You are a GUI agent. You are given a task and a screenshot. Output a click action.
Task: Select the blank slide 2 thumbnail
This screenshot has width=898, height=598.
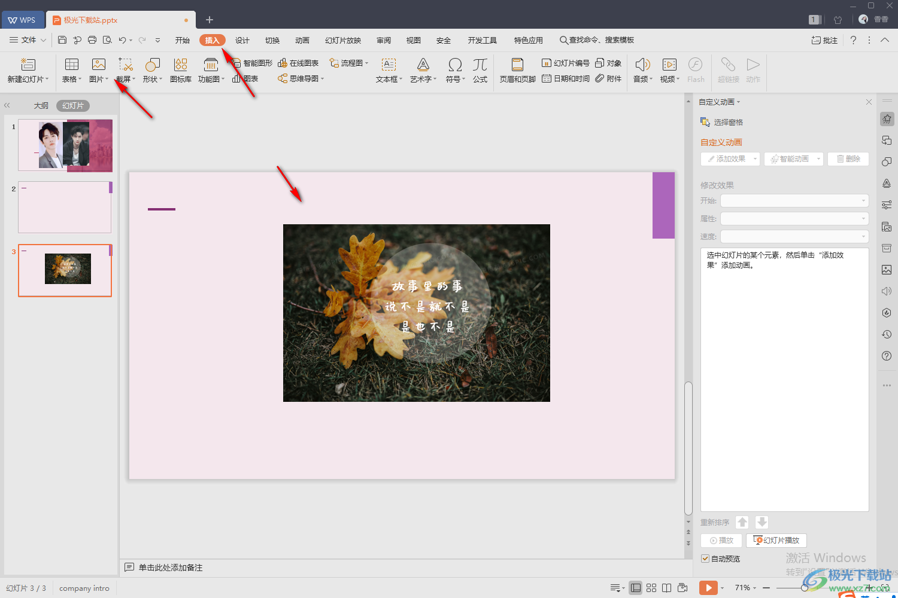click(x=65, y=208)
